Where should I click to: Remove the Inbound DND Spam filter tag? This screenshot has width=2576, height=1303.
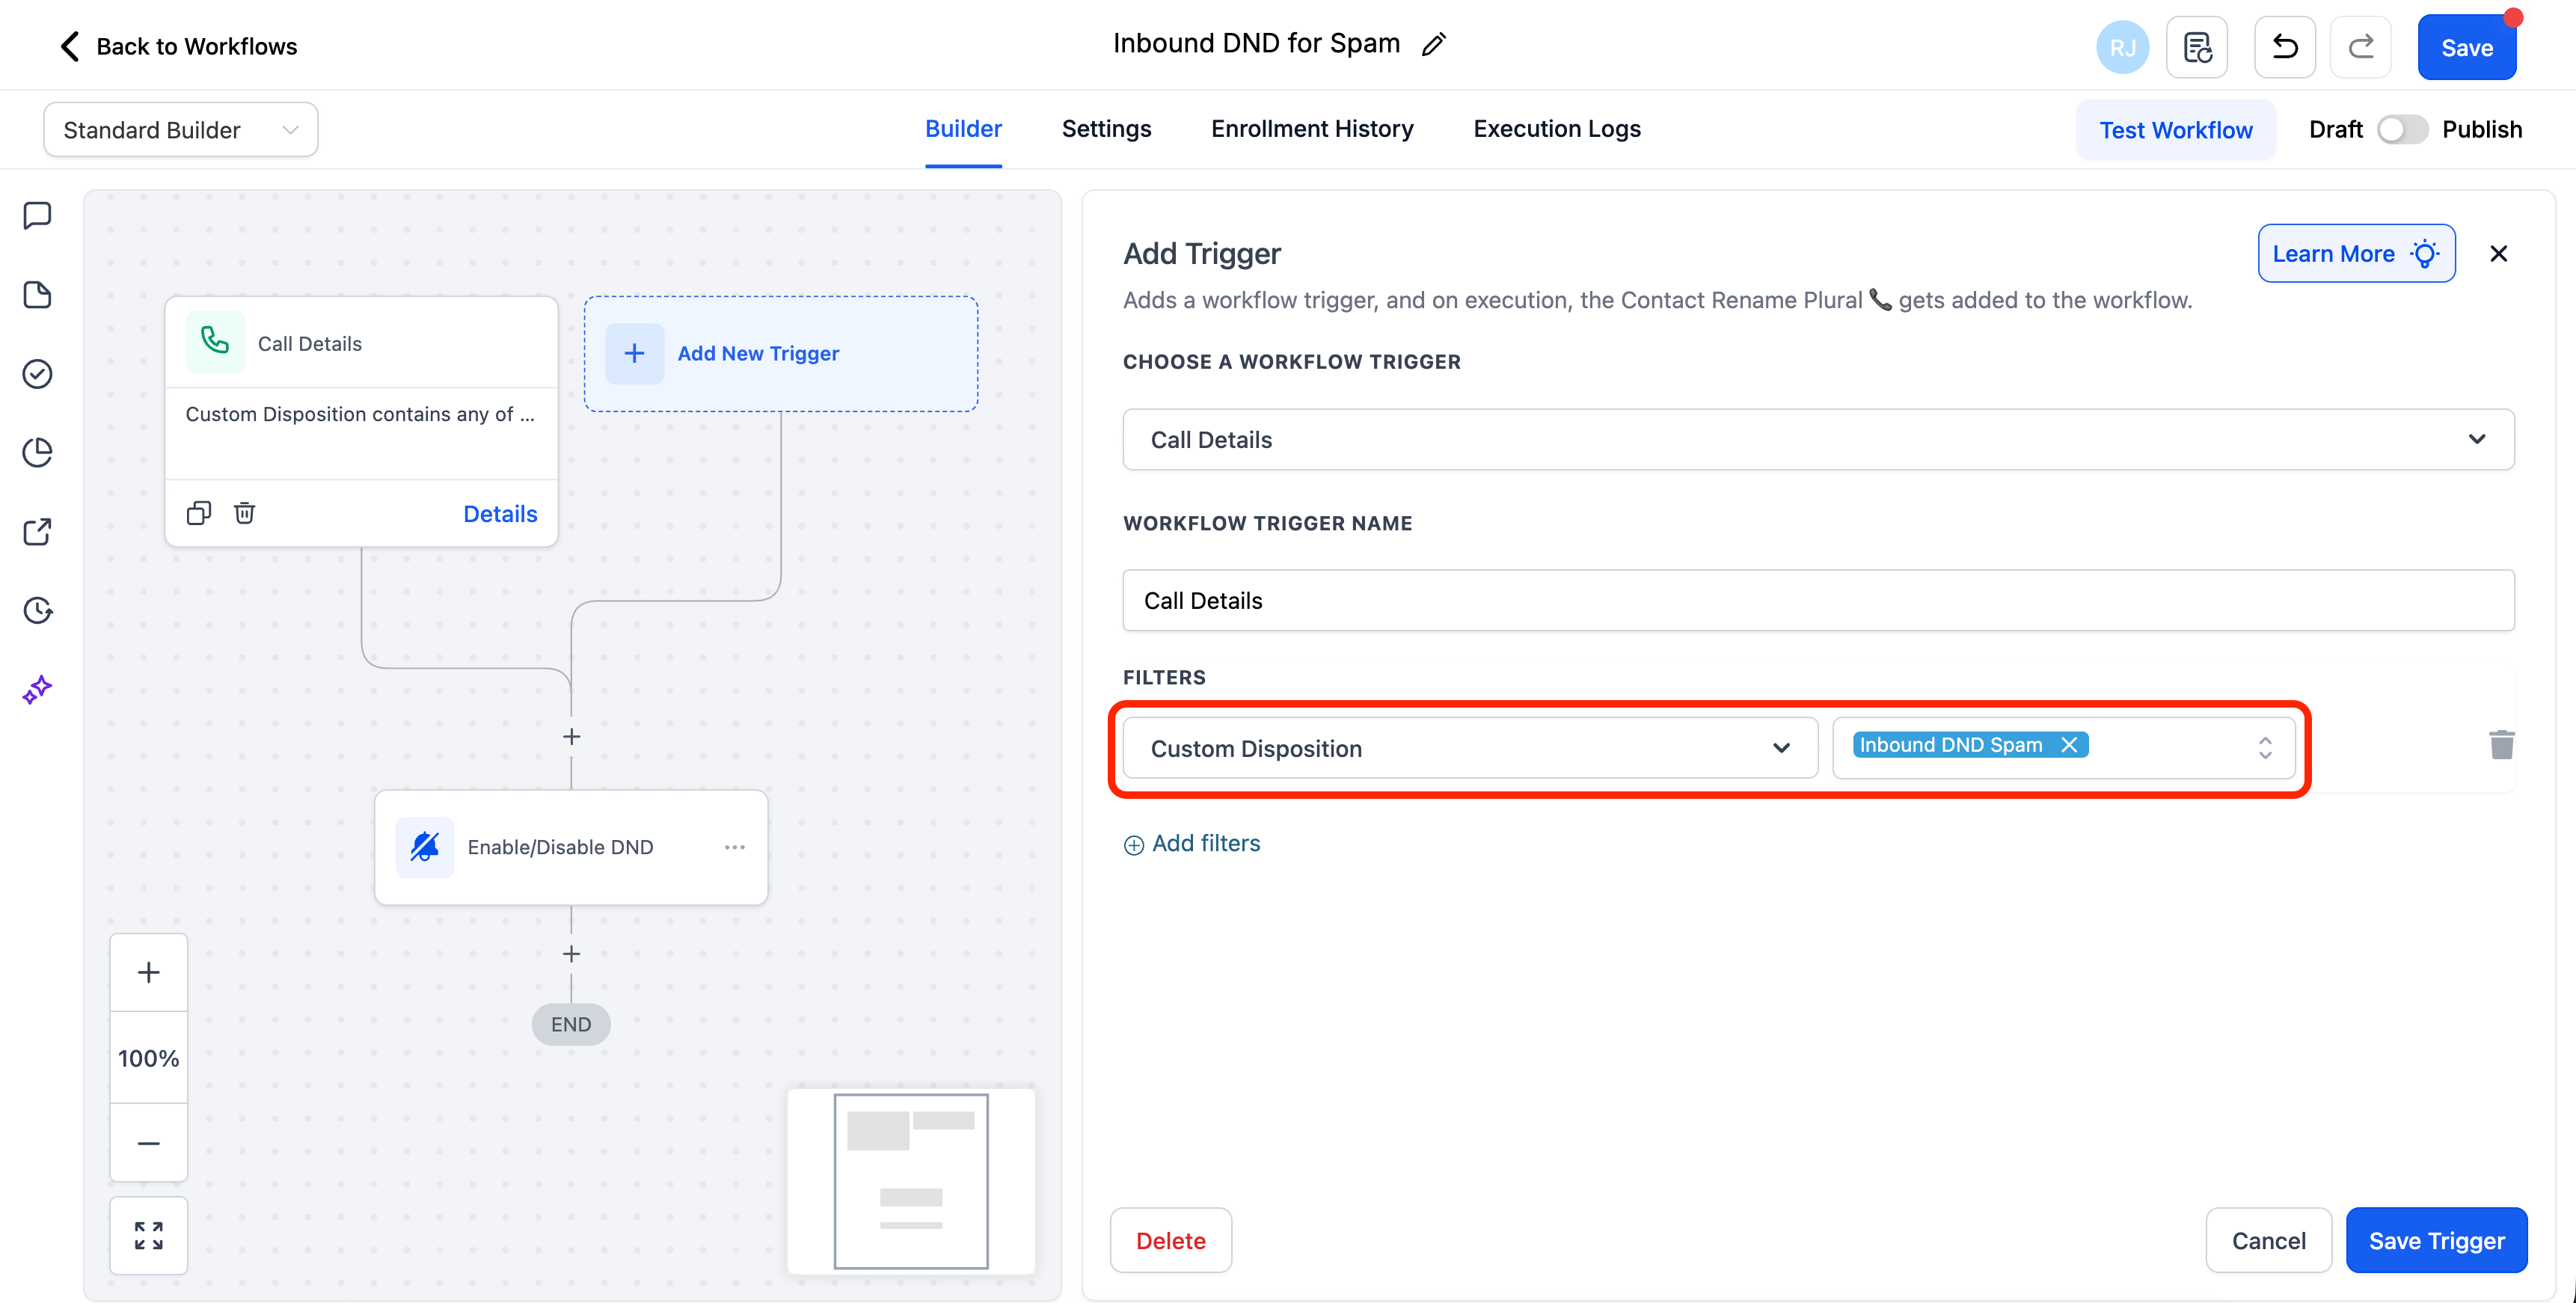(2070, 744)
